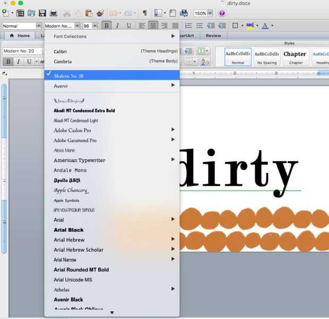The height and width of the screenshot is (319, 329).
Task: Click the Paste clipboard icon
Action: coord(89,13)
